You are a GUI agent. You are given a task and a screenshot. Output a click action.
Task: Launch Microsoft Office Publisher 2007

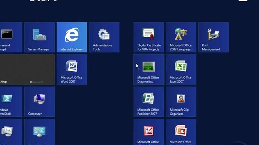pos(149,102)
